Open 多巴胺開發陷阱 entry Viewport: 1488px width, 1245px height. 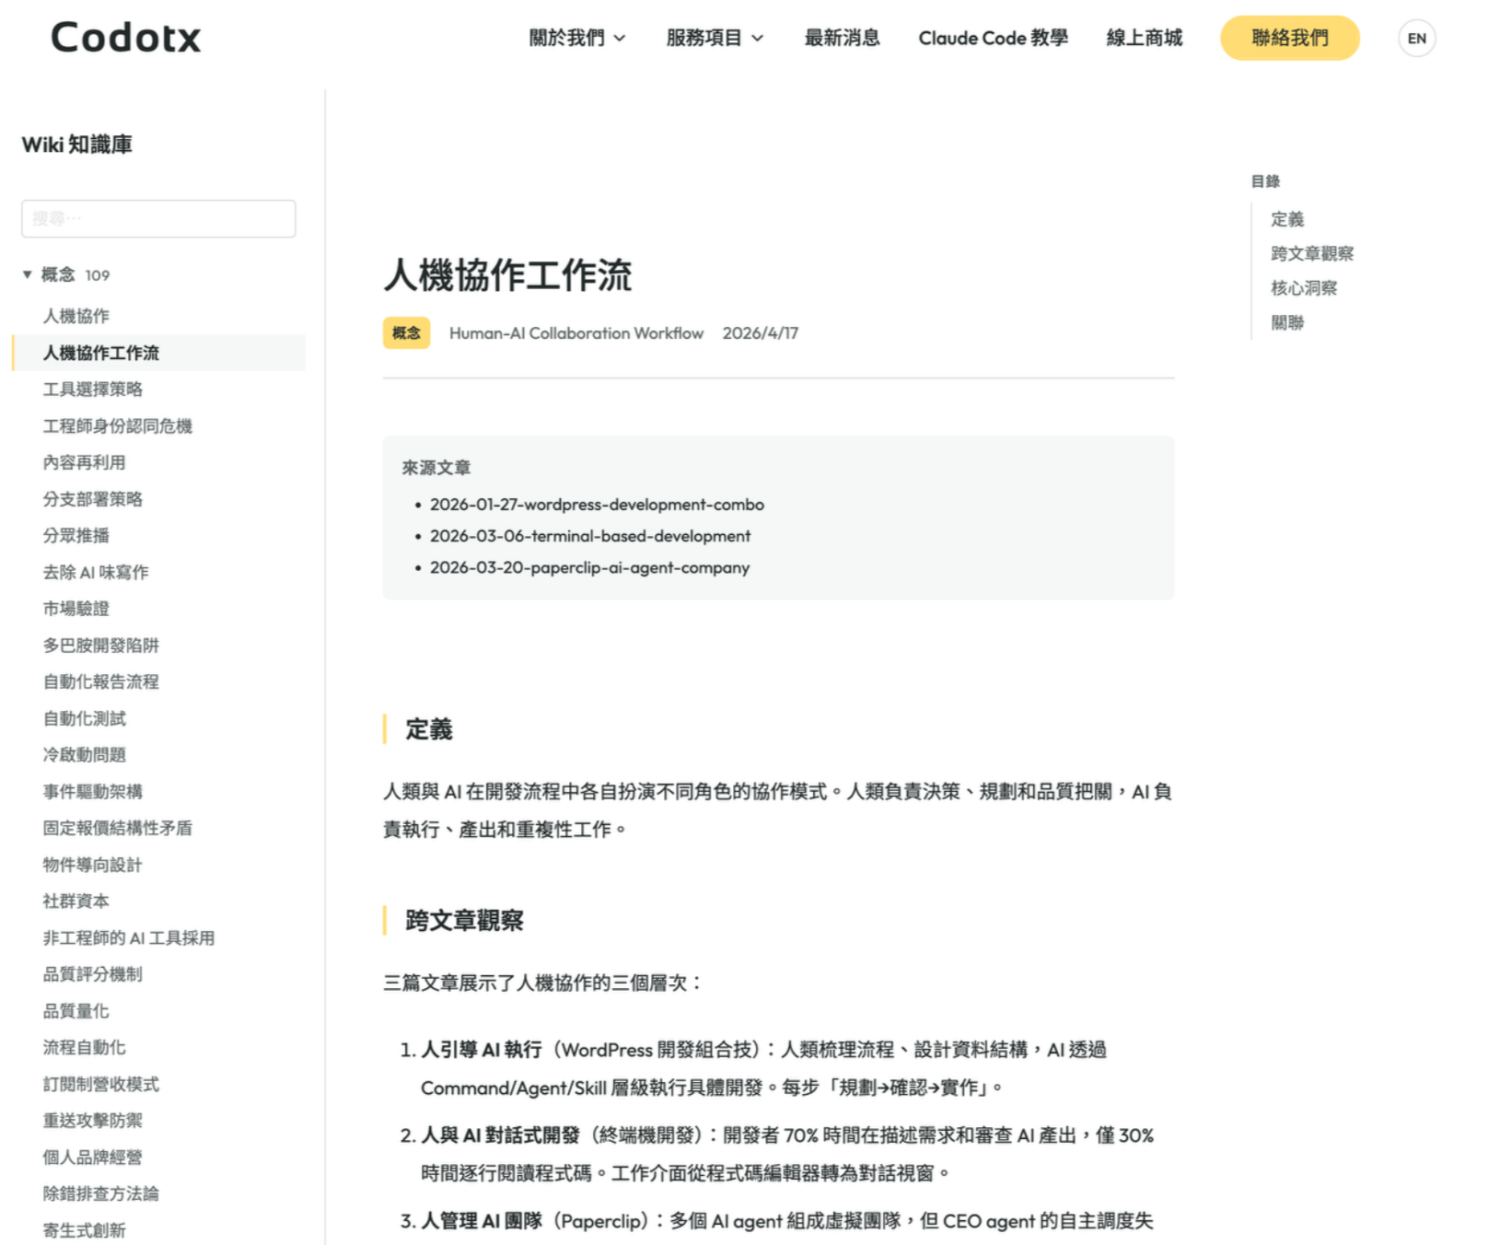click(100, 646)
